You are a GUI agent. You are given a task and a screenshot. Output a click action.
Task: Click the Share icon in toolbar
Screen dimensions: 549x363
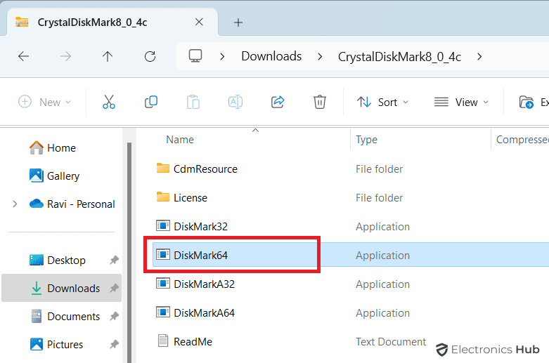point(278,103)
